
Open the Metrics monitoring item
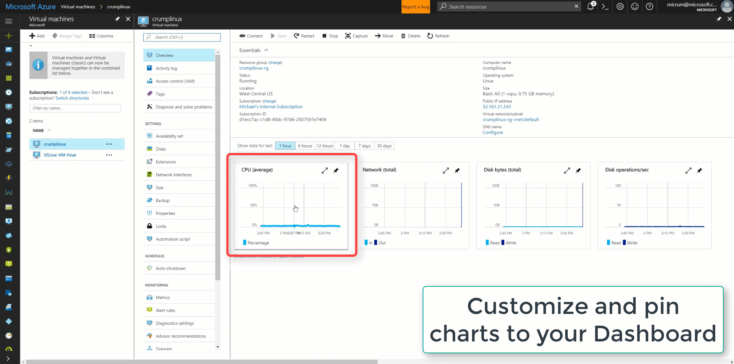(x=179, y=297)
